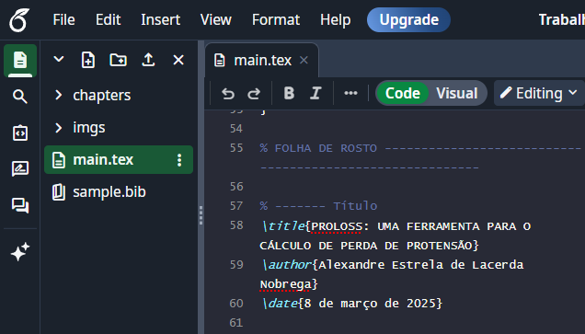Image resolution: width=585 pixels, height=334 pixels.
Task: Open the Help menu
Action: 335,19
